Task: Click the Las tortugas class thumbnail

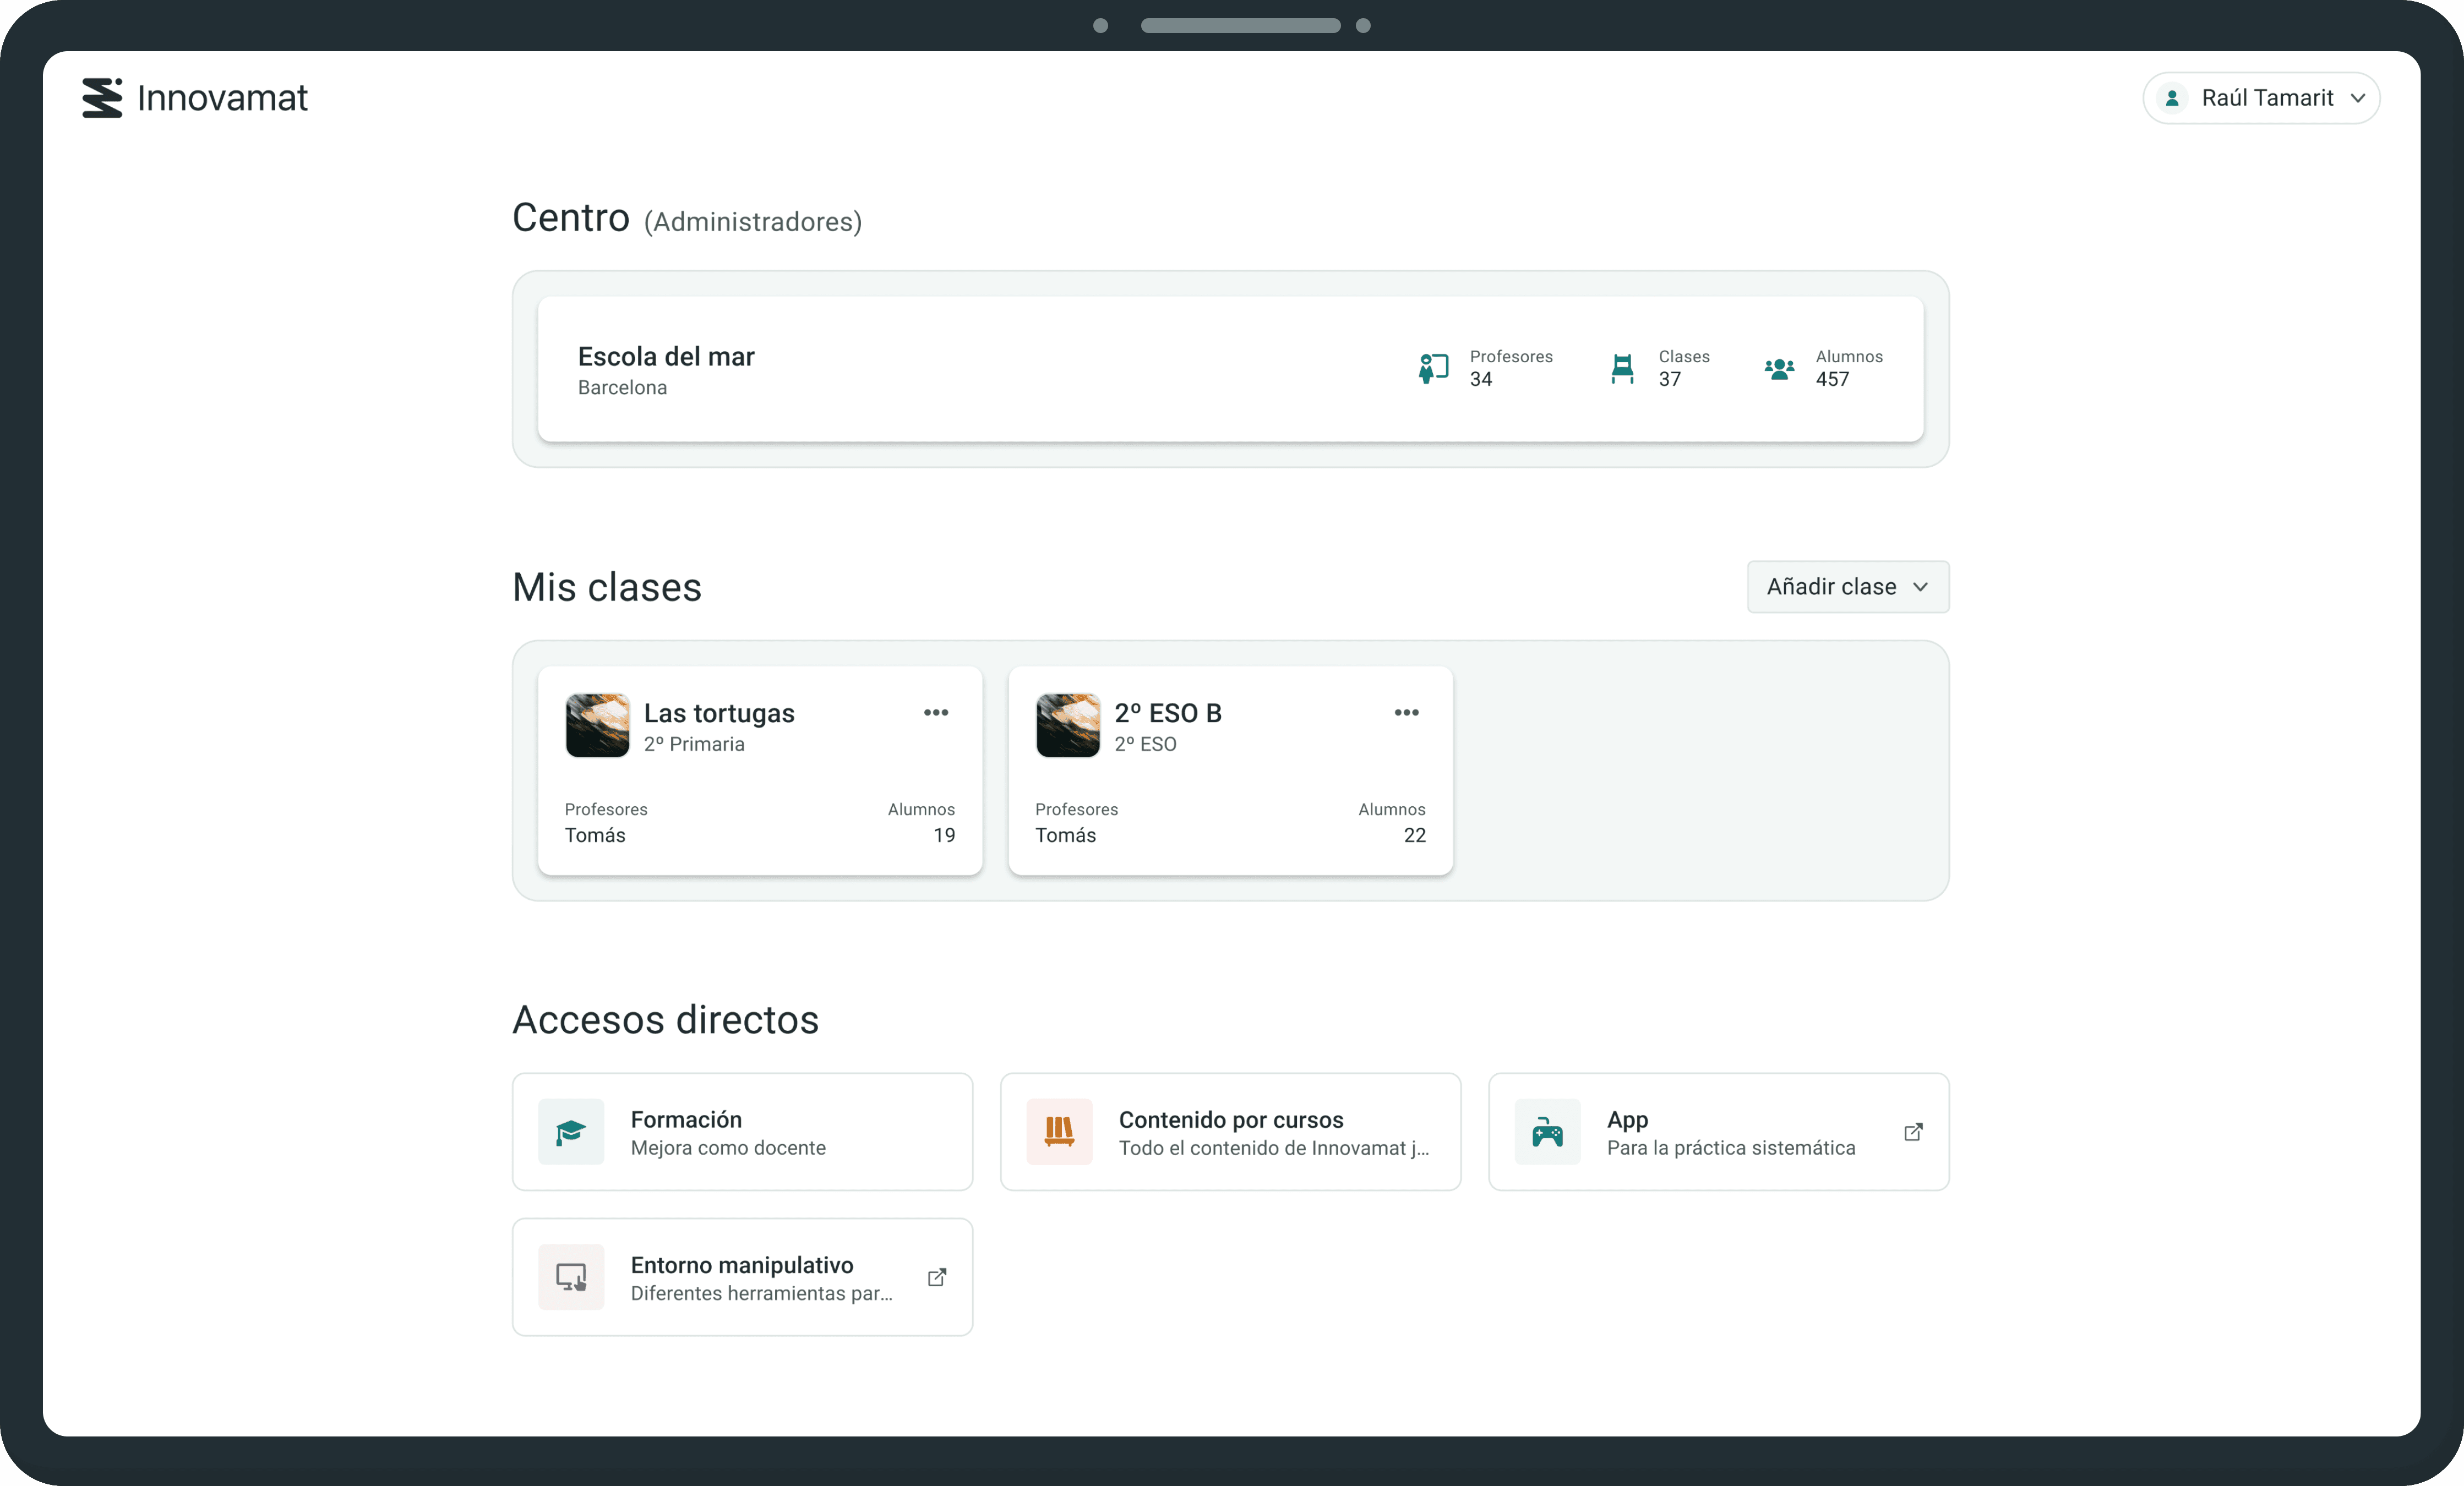Action: click(598, 726)
